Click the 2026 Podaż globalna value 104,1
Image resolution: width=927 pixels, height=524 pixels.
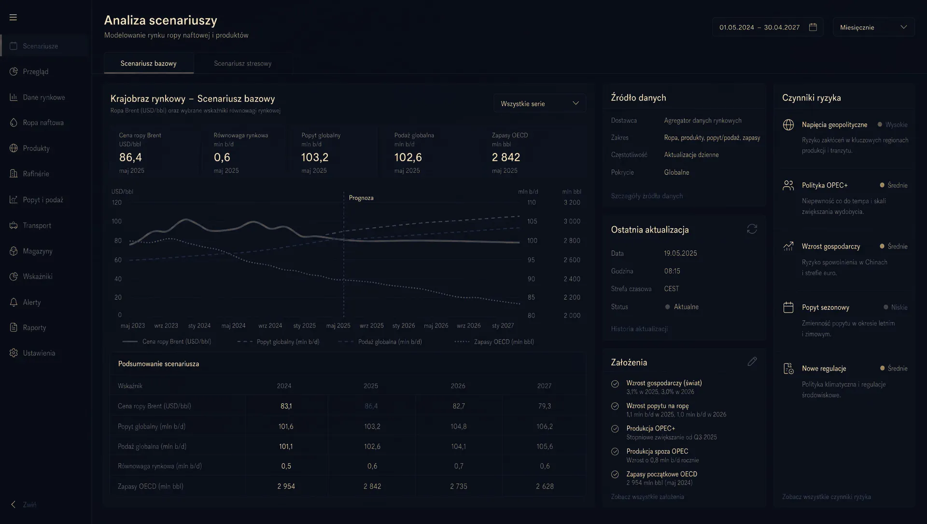(x=458, y=446)
